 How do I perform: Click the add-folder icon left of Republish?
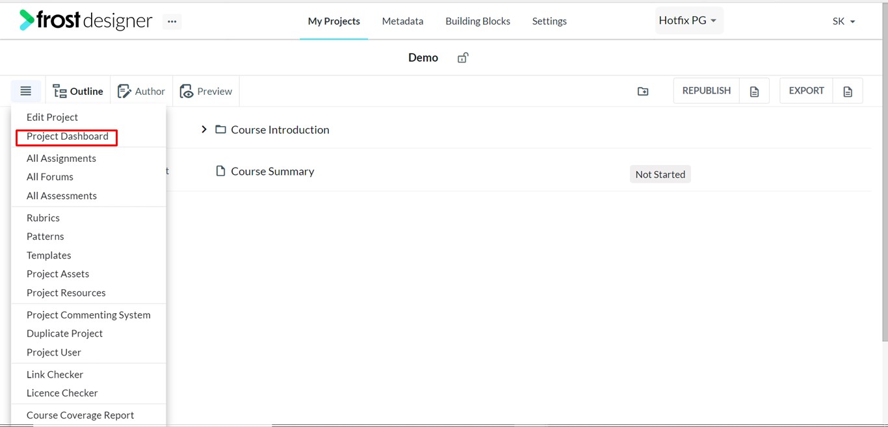click(x=643, y=92)
